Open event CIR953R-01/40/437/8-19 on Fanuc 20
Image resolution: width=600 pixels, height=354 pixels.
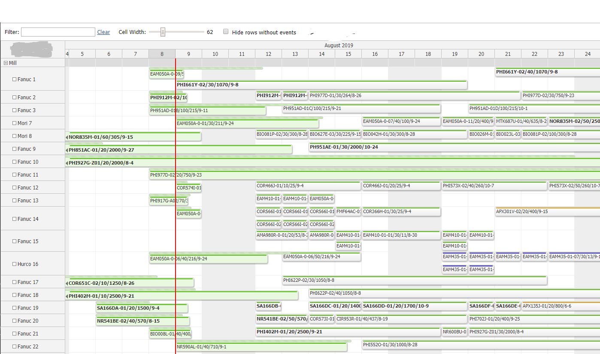point(401,319)
